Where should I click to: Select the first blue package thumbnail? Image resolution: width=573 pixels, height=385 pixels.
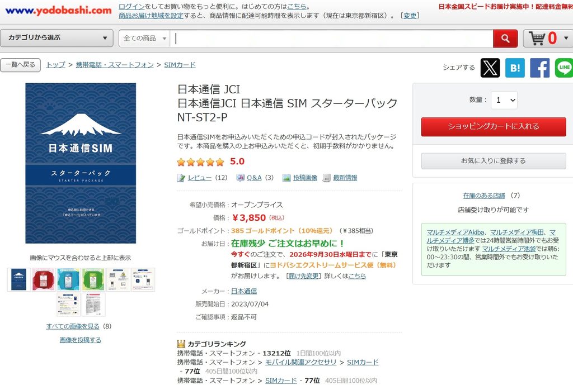tap(19, 279)
